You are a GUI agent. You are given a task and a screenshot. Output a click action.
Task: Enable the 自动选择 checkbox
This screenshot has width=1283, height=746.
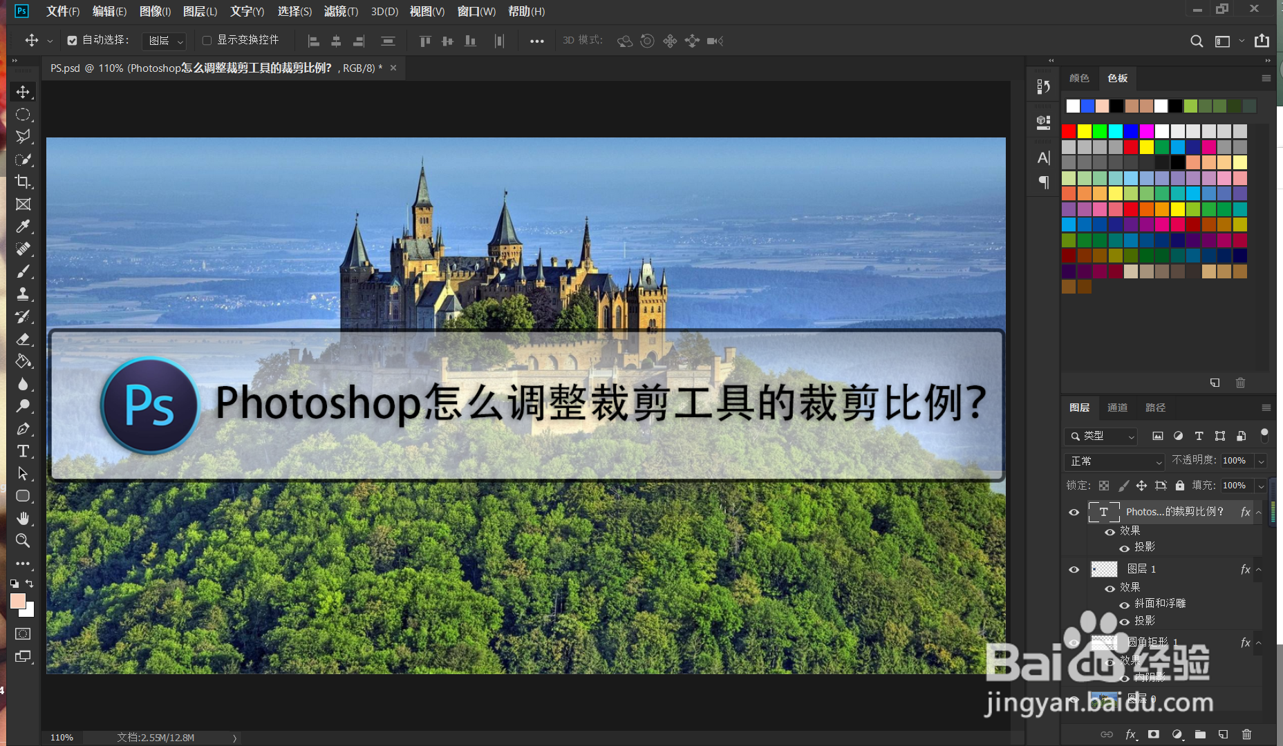[x=72, y=40]
